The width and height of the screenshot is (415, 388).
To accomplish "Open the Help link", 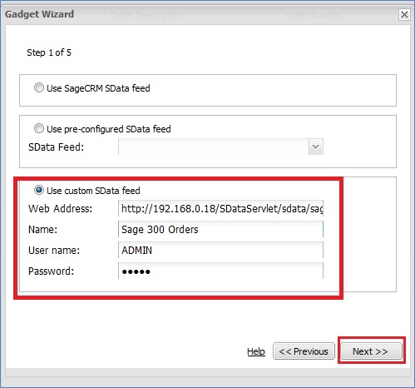I will (256, 351).
